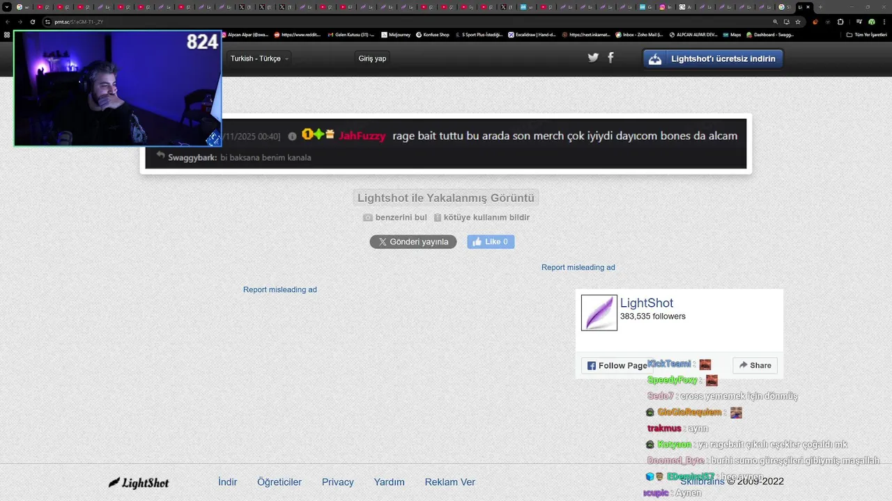Open the Yardım footer link
The width and height of the screenshot is (892, 501).
click(389, 482)
